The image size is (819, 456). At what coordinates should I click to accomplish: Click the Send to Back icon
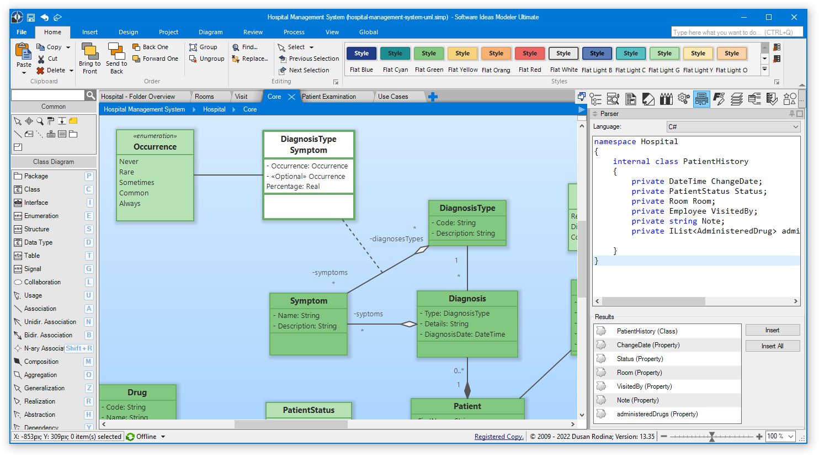[x=116, y=52]
